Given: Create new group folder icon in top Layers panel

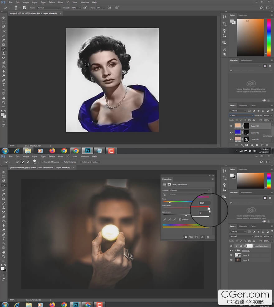Looking at the screenshot, I should (257, 145).
